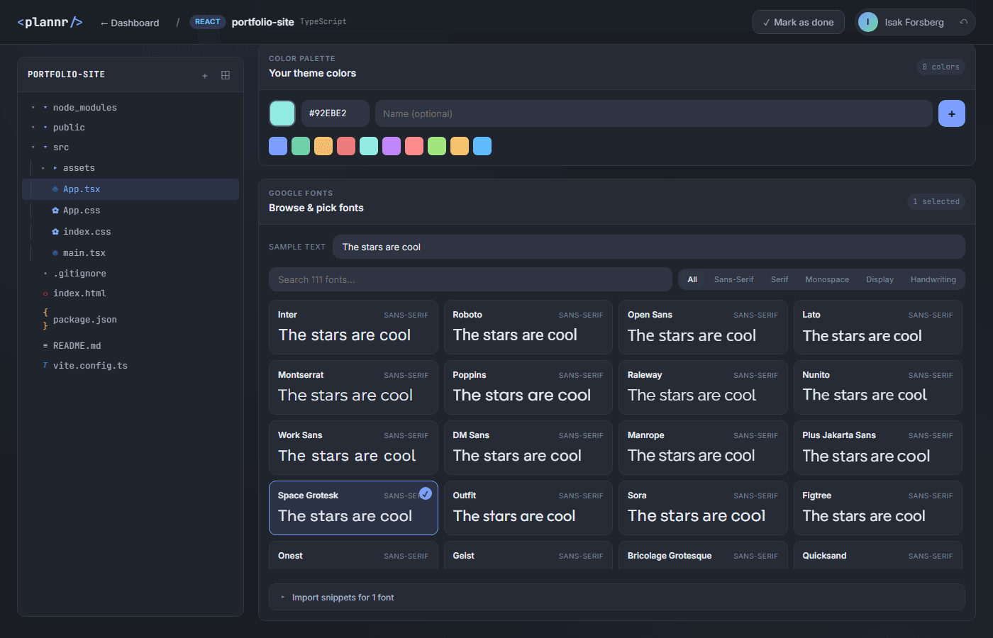The image size is (993, 638).
Task: Click the curly braces icon beside package.json
Action: click(45, 319)
